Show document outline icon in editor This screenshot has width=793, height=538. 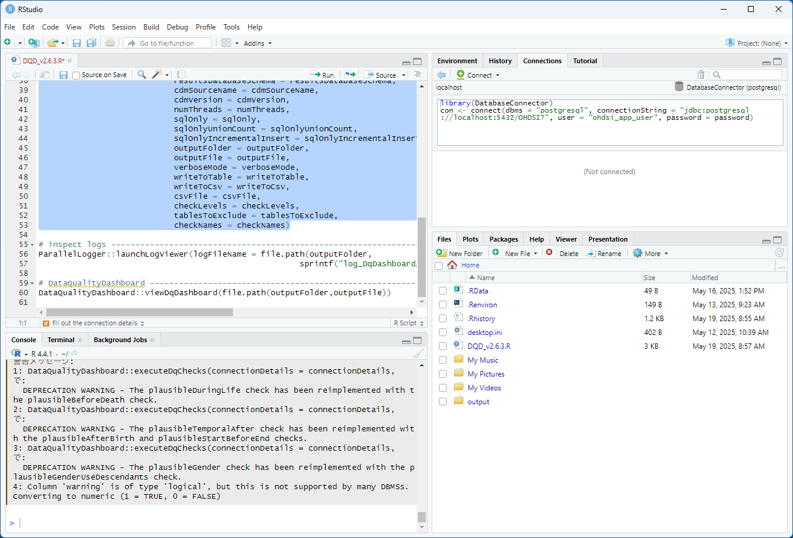tap(417, 75)
